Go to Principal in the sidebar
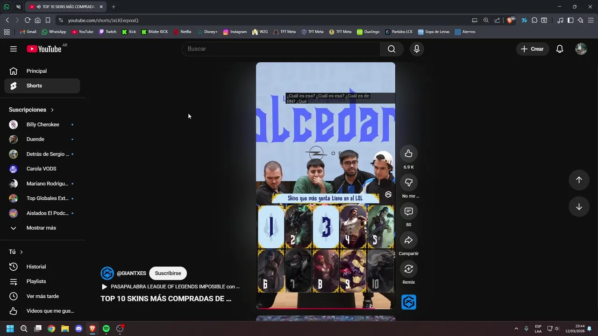The height and width of the screenshot is (336, 598). coord(42,71)
